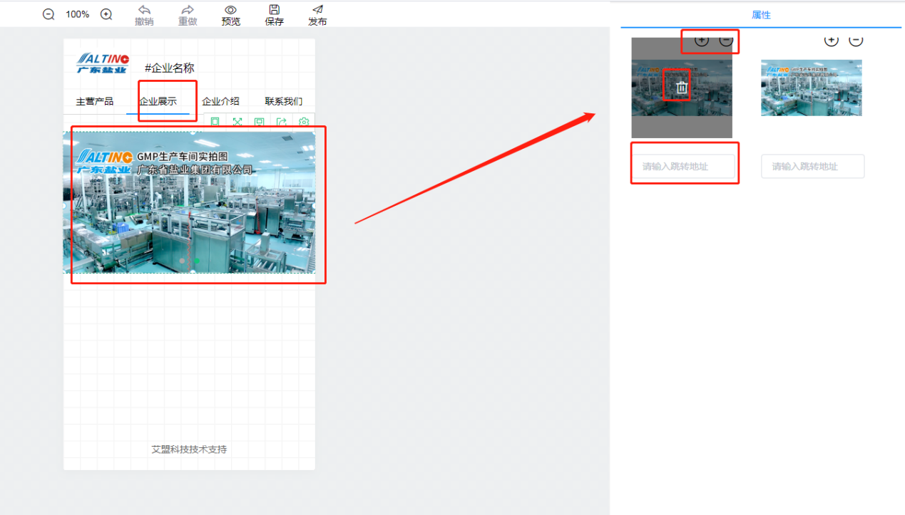Add image with second plus icon
Viewport: 905px width, 515px height.
[x=832, y=40]
